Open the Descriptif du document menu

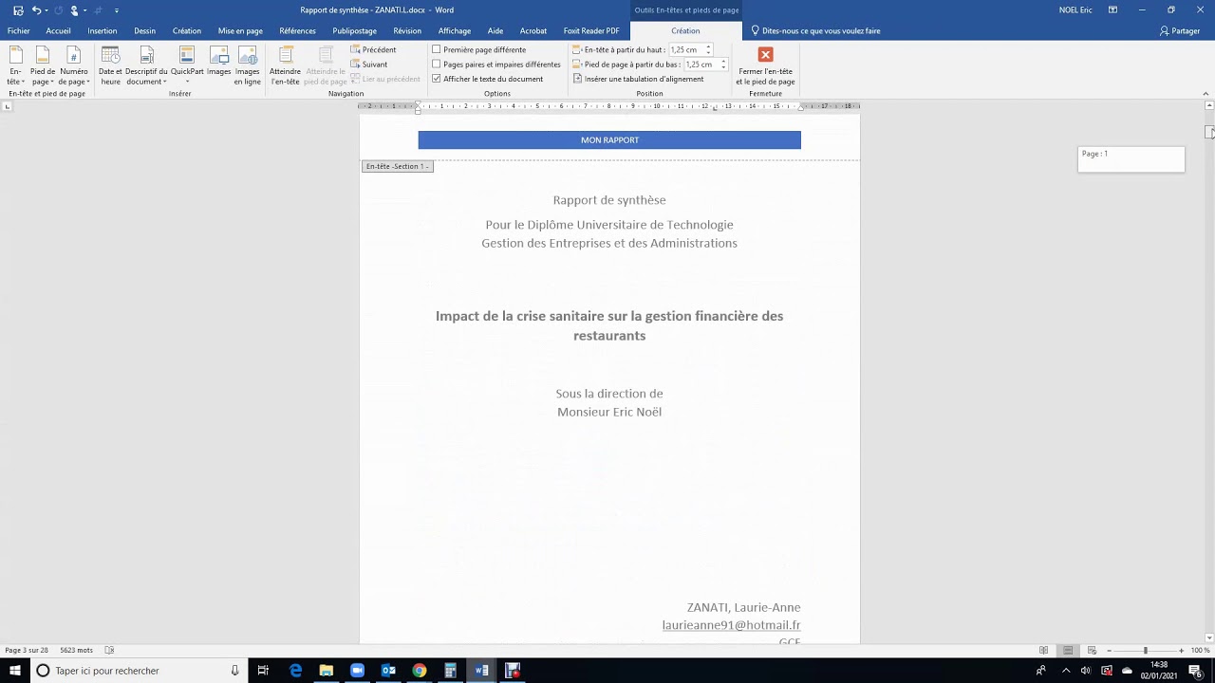click(146, 65)
